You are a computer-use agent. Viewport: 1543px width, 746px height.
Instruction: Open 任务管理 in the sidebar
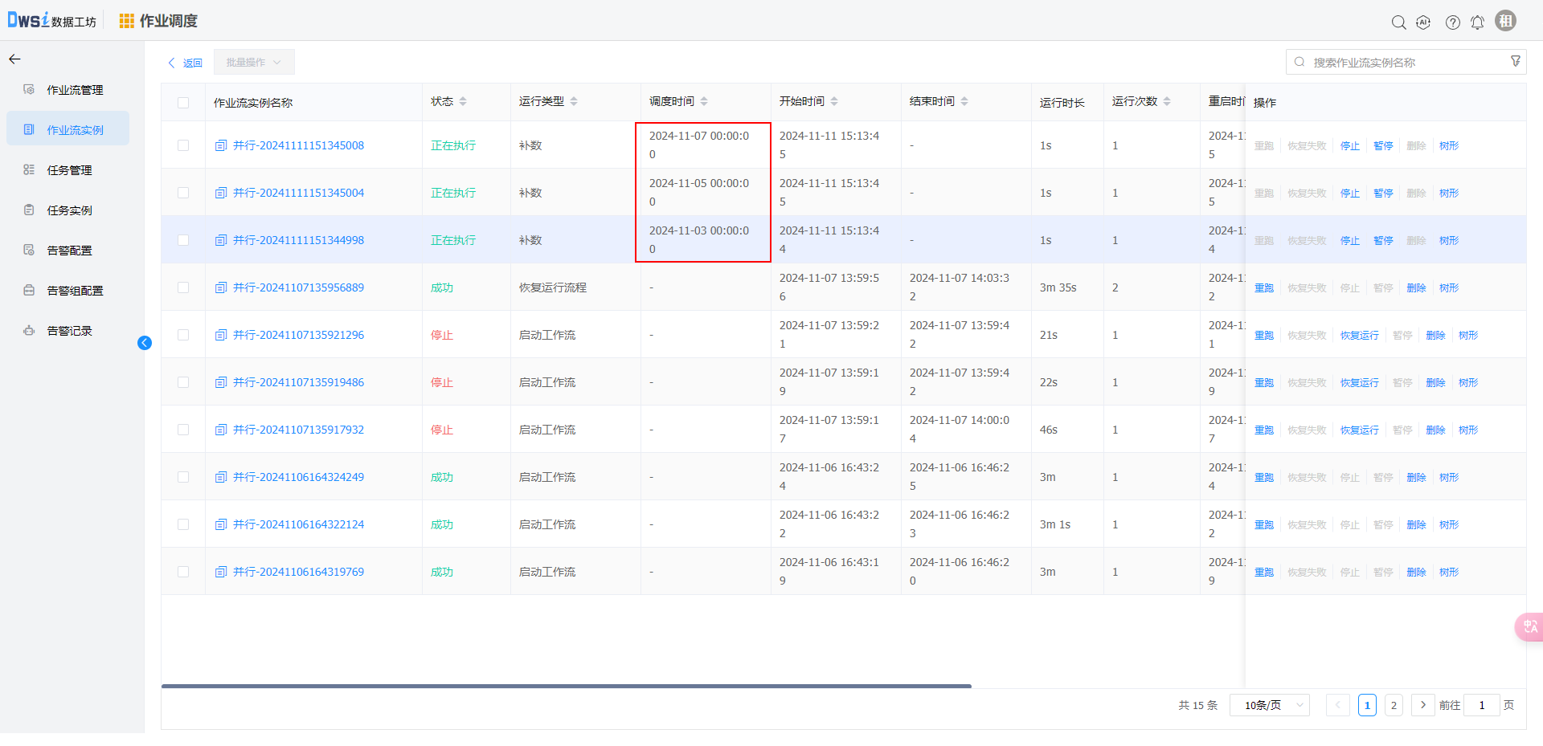(x=69, y=170)
